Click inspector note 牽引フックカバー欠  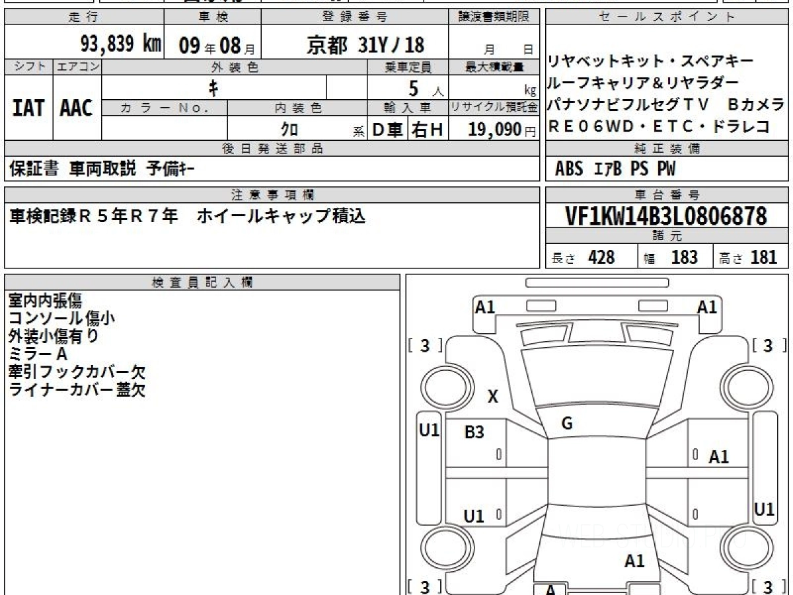click(77, 372)
